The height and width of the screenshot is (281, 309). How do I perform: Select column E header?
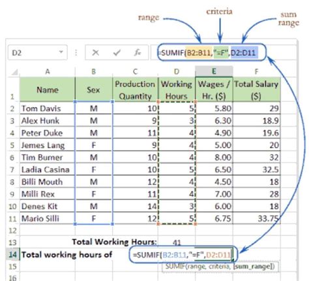[214, 71]
